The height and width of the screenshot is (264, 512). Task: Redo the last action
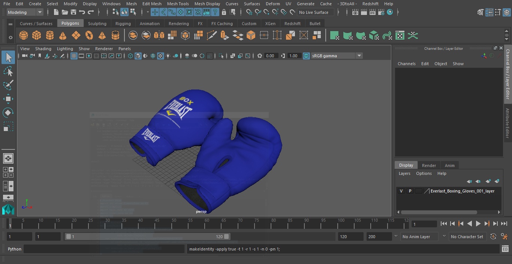pyautogui.click(x=91, y=12)
